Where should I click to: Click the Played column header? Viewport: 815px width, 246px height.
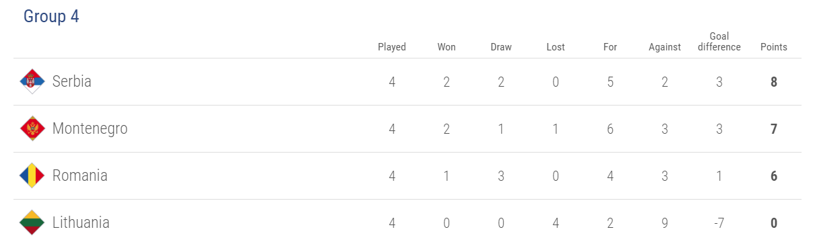coord(392,47)
